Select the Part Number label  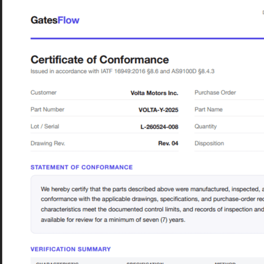pyautogui.click(x=47, y=109)
